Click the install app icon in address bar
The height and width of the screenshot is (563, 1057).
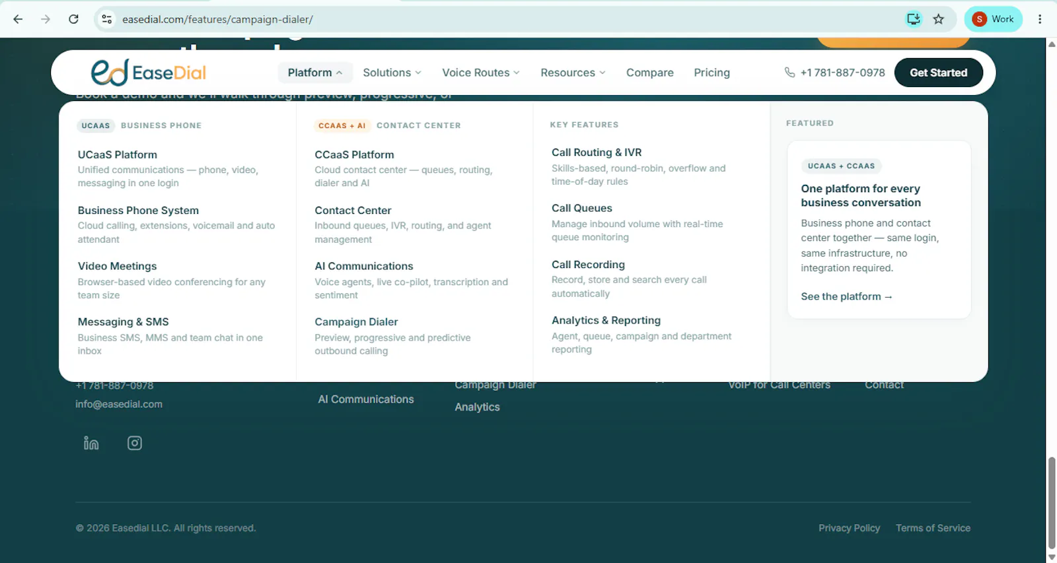914,19
